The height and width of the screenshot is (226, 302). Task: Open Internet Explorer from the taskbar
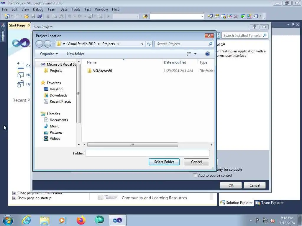pyautogui.click(x=26, y=220)
